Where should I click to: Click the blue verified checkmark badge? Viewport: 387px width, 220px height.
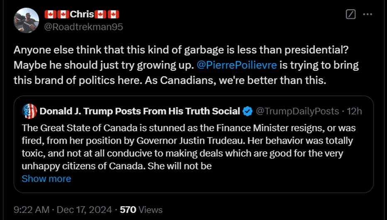click(x=248, y=111)
